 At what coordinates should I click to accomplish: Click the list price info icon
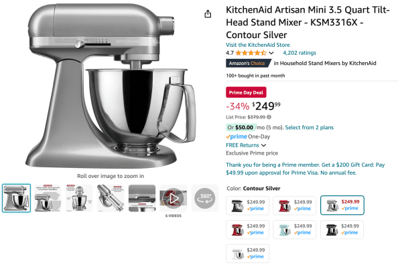269,117
